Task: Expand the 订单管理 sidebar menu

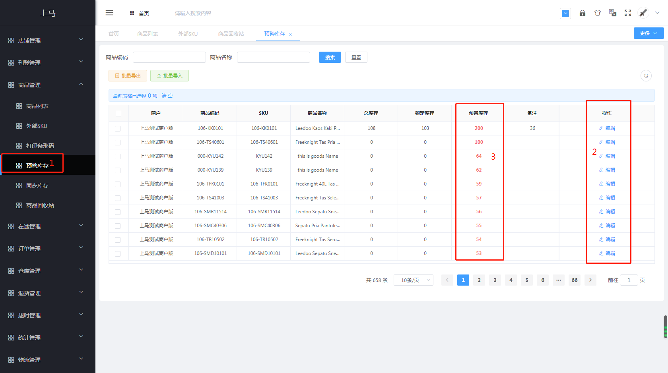Action: (x=48, y=249)
